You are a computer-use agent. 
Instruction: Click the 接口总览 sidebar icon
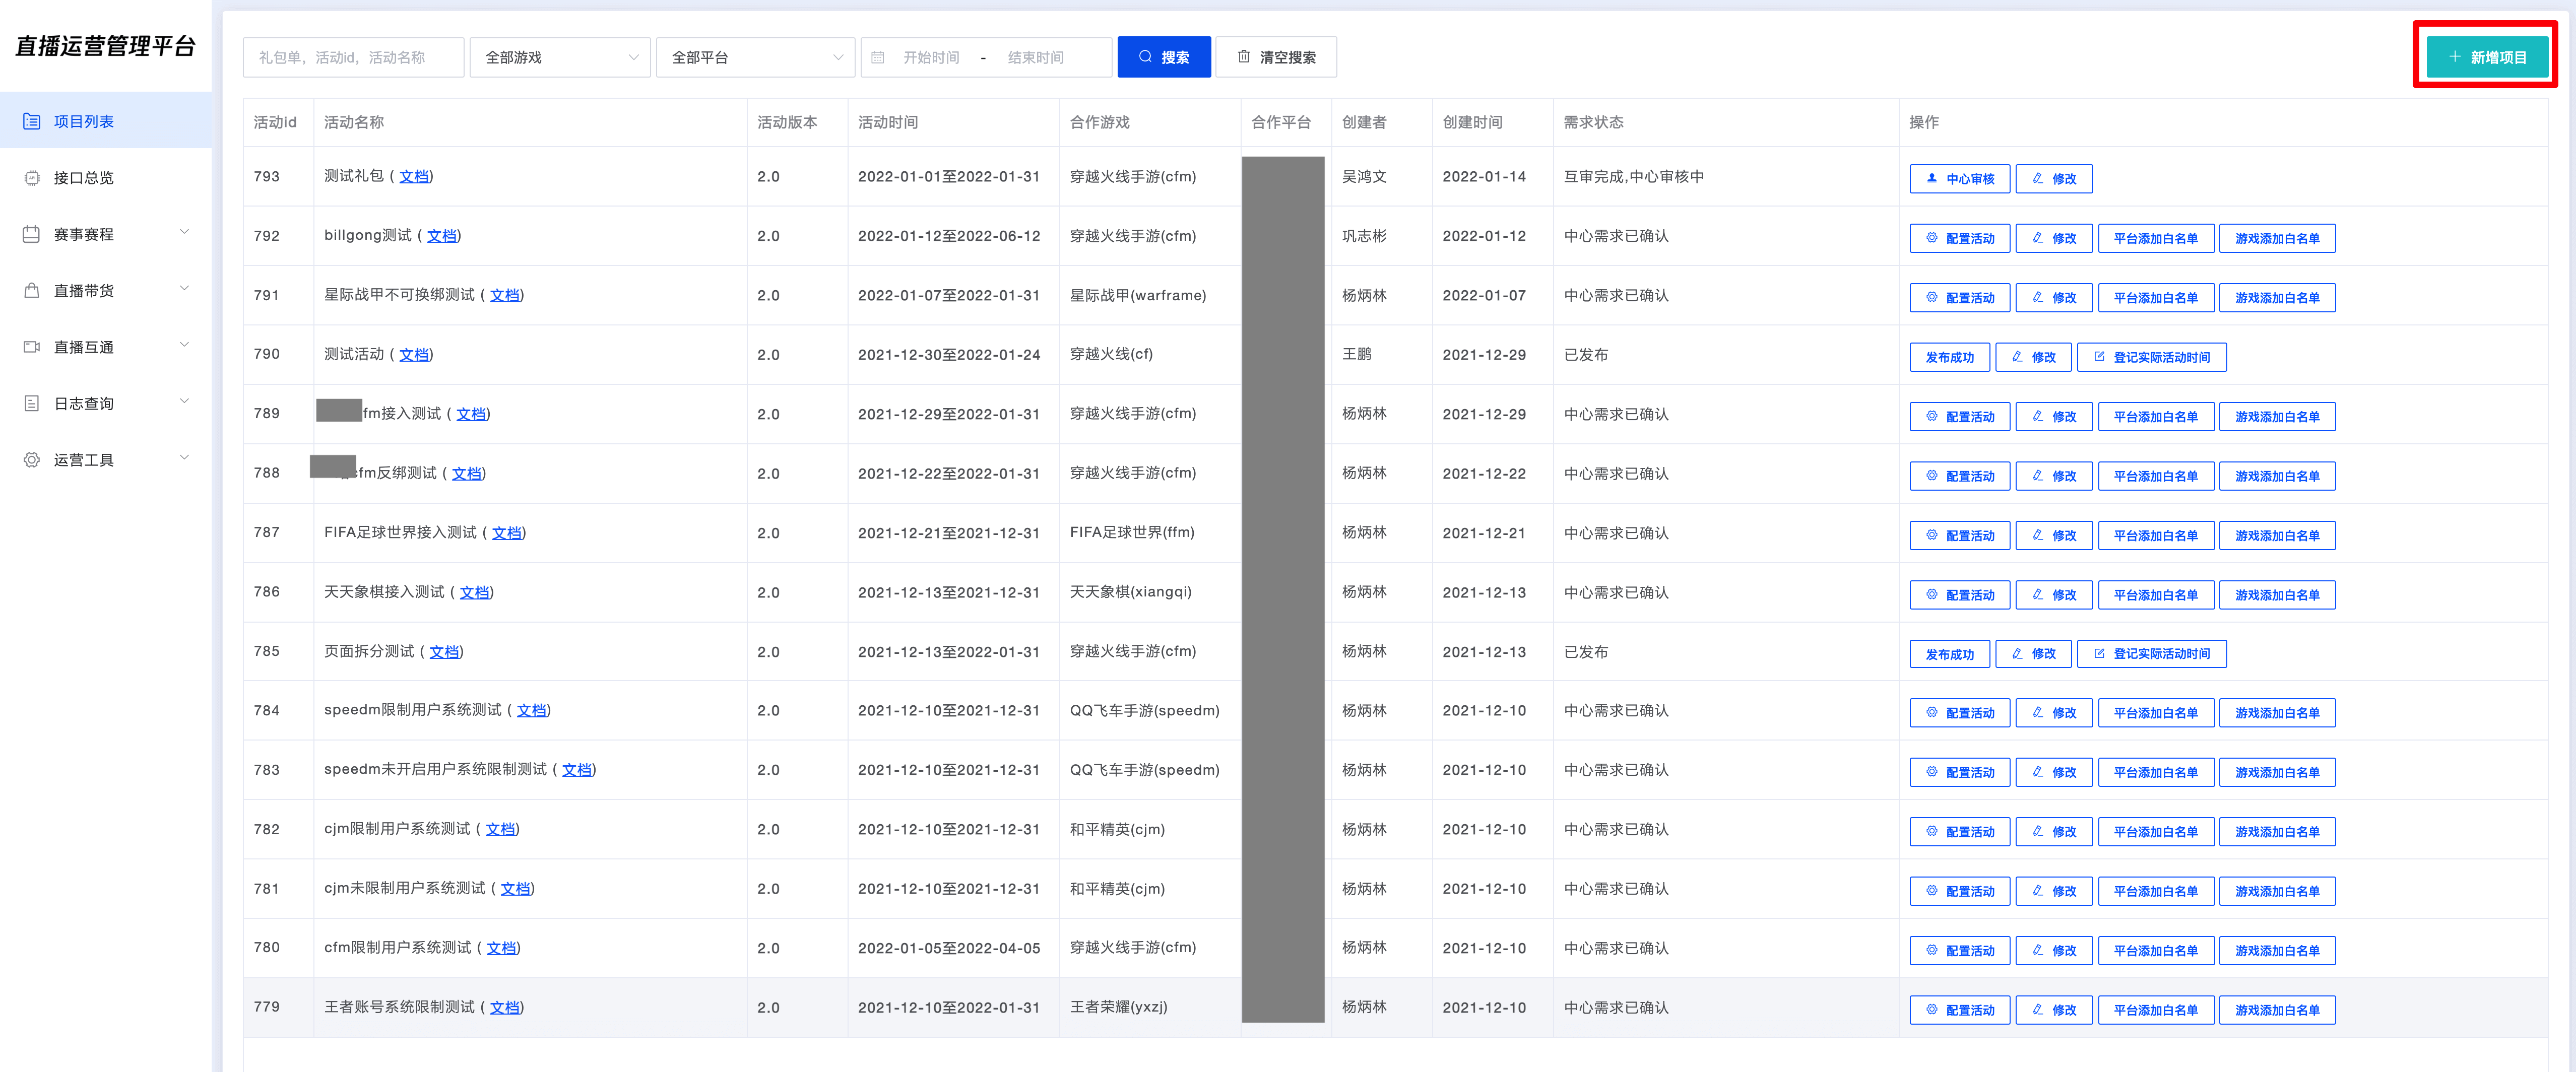coord(32,178)
